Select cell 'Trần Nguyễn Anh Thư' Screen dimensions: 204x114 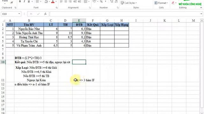(29, 33)
